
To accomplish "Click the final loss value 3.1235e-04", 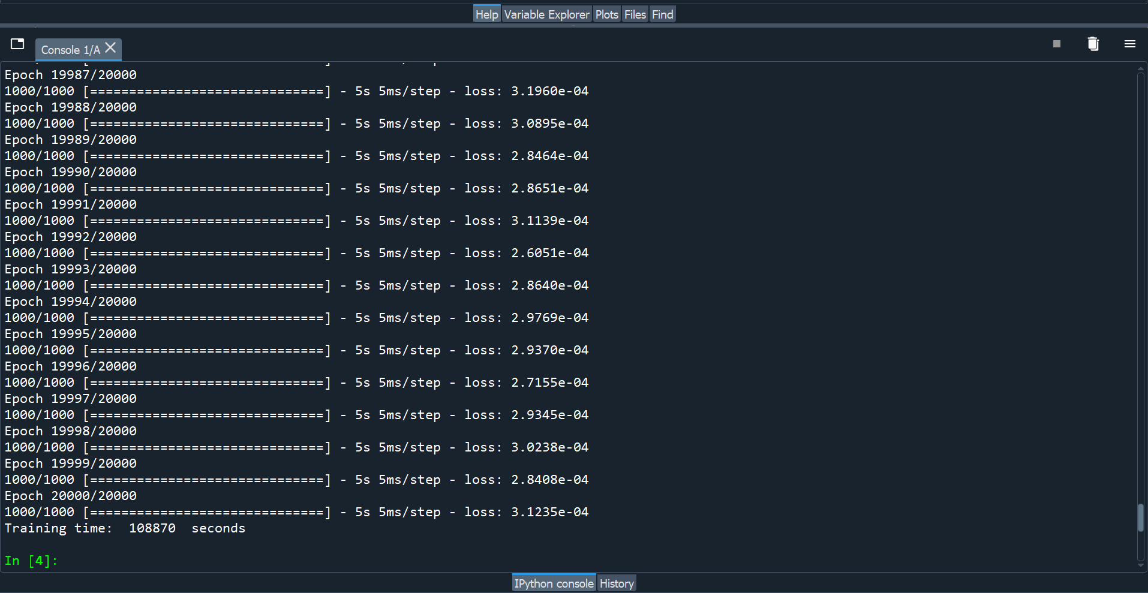I will 549,512.
